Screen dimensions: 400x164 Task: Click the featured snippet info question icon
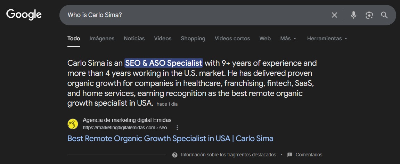(175, 155)
